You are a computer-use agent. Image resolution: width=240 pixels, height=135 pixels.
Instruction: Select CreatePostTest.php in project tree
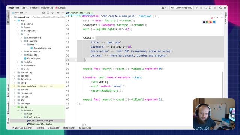coord(40,121)
